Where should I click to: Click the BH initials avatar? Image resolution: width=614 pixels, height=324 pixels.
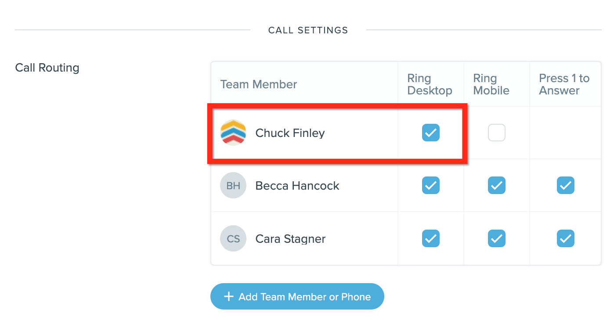(x=233, y=186)
